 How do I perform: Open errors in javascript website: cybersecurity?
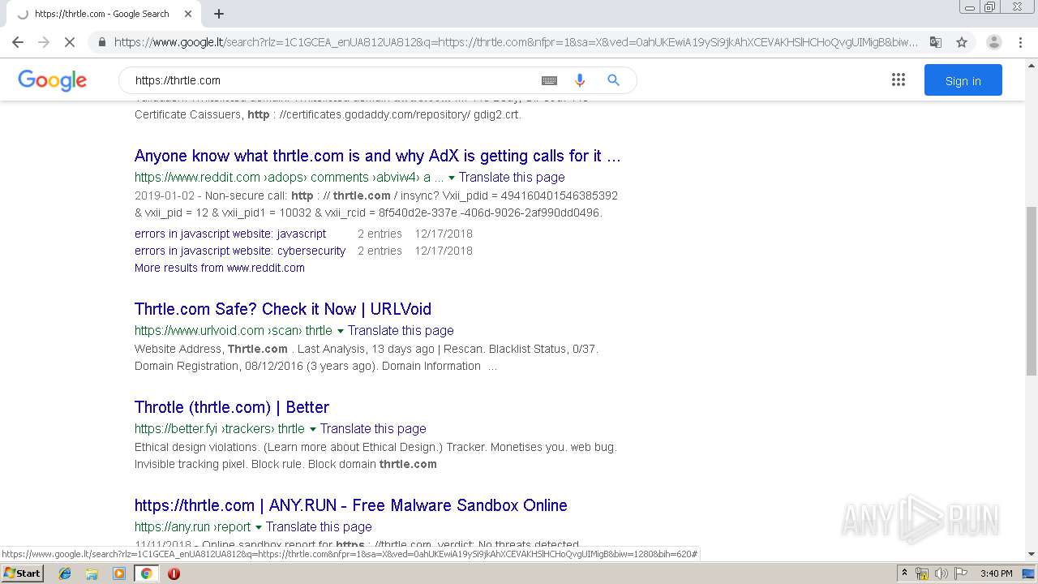[240, 251]
